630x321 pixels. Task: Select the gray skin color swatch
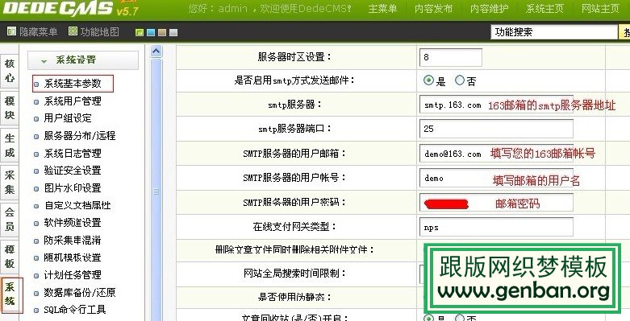(173, 33)
